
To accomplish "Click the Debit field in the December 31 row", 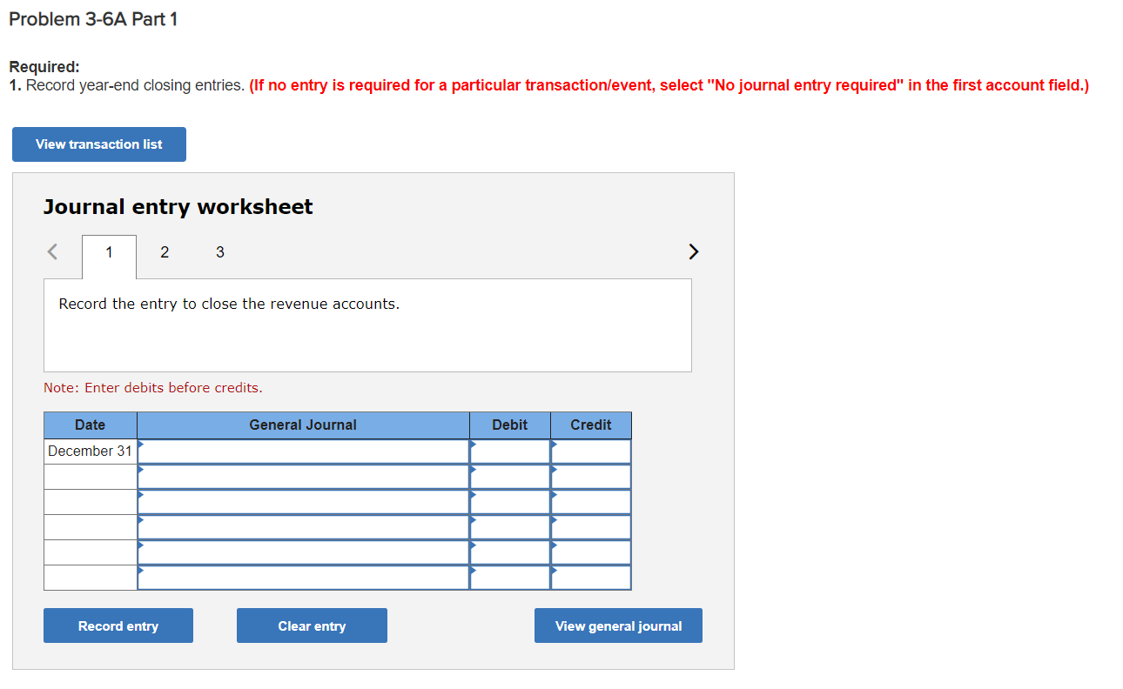I will tap(510, 452).
